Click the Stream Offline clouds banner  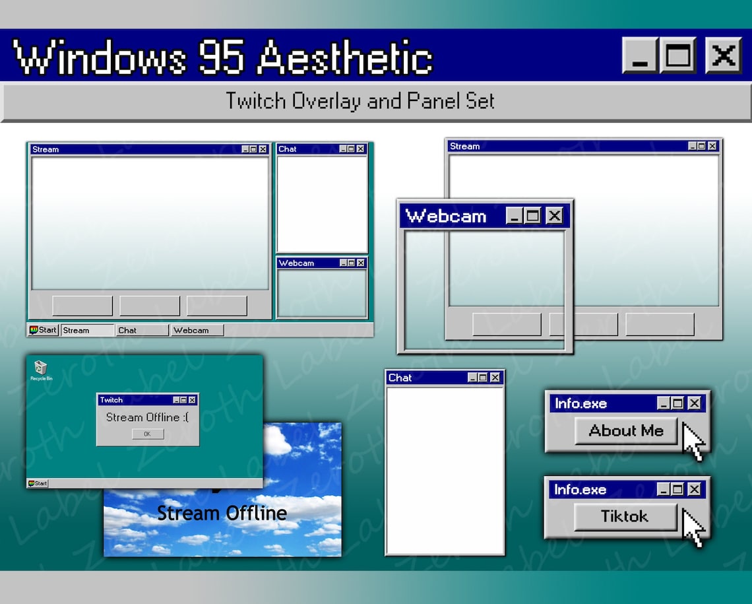coord(222,513)
